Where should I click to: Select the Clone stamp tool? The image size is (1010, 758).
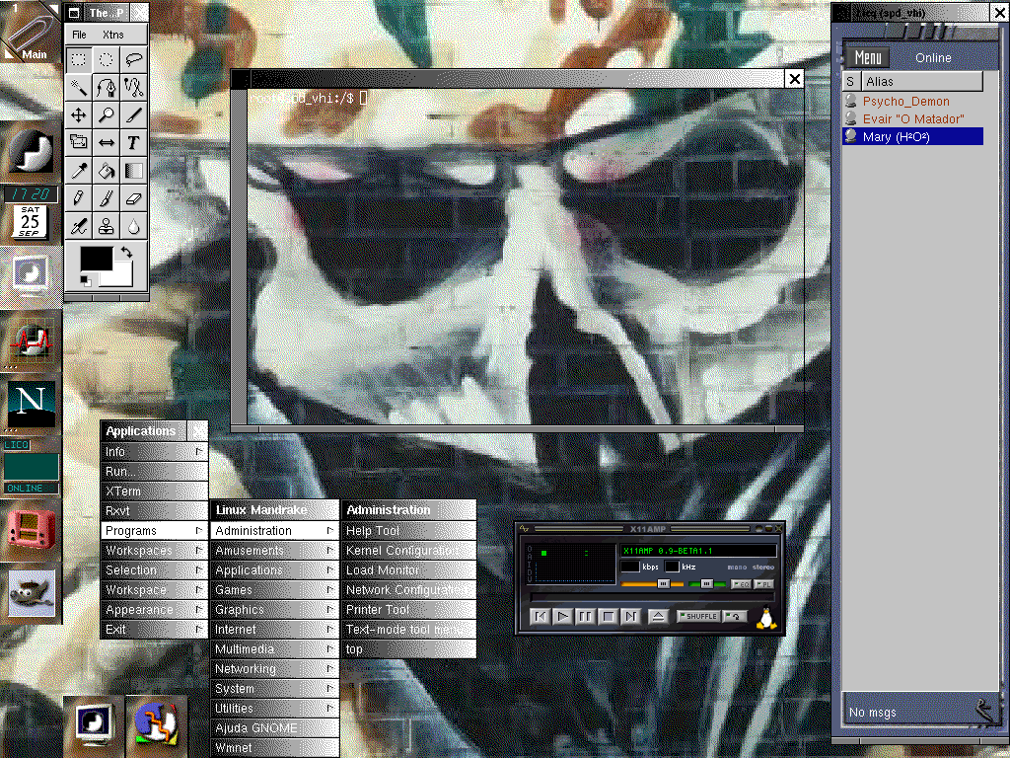click(107, 226)
